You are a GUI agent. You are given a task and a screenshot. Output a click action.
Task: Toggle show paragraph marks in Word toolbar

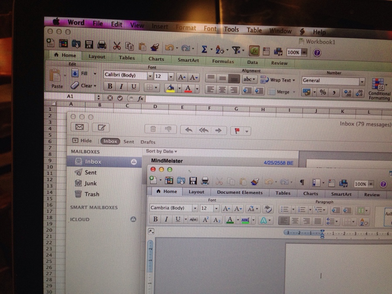coord(302,183)
